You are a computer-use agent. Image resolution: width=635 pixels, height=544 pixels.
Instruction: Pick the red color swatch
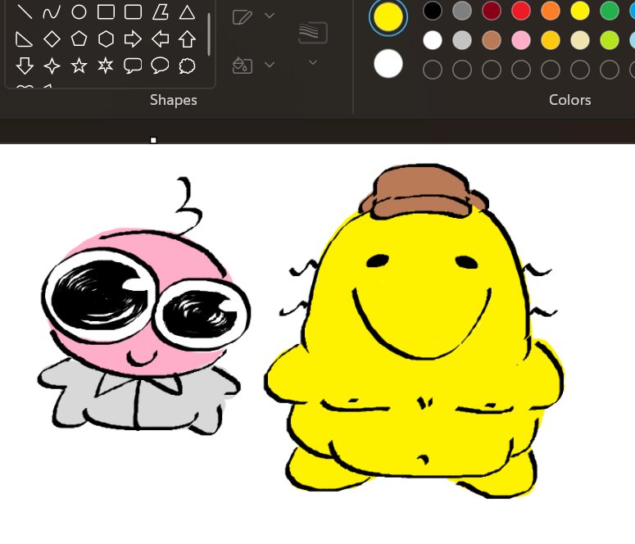tap(521, 11)
